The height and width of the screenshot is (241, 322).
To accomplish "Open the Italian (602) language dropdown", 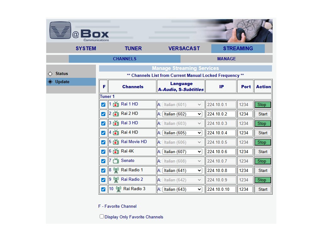I will [182, 114].
